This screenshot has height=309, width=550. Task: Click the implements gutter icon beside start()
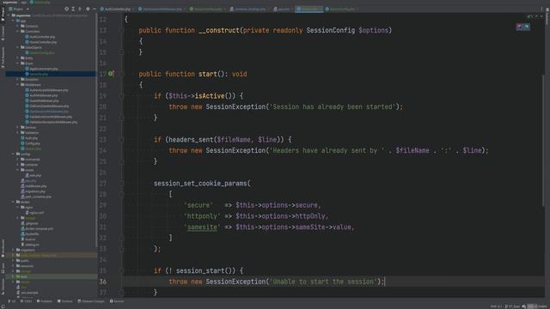pyautogui.click(x=111, y=74)
